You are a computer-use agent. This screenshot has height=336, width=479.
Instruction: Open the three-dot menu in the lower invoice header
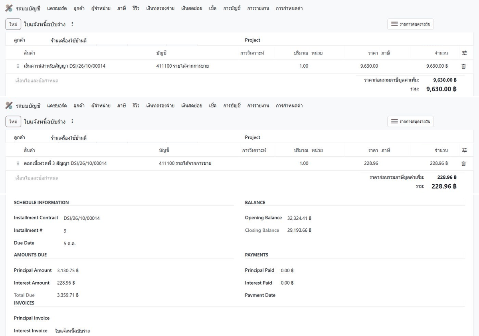[x=72, y=121]
